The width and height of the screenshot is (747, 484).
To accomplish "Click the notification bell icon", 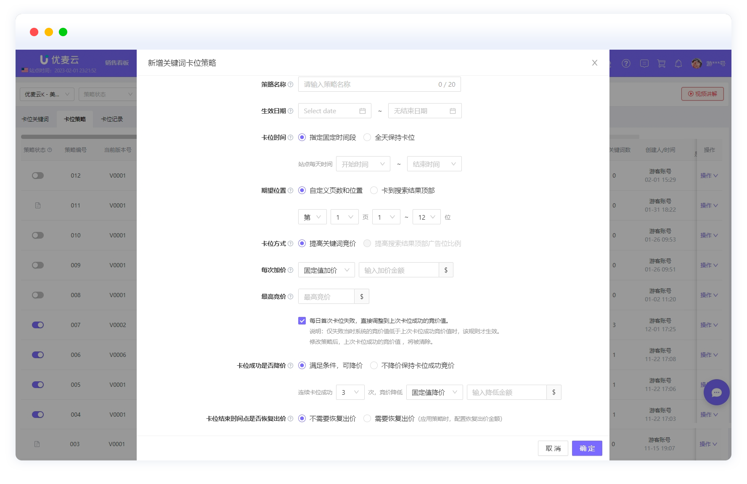I will click(x=678, y=64).
